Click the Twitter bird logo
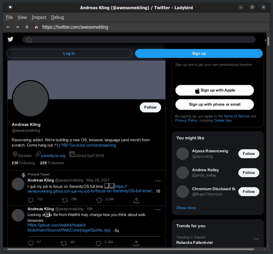Viewport: 273px width, 254px height. (11, 39)
